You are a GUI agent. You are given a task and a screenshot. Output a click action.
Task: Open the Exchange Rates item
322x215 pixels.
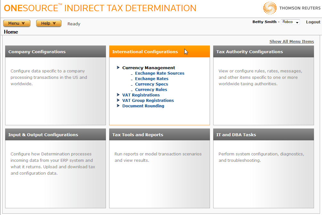151,79
